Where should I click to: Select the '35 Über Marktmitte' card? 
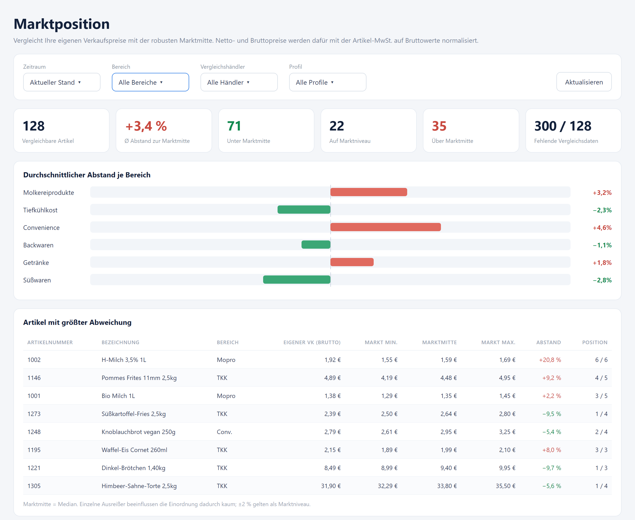pos(471,131)
